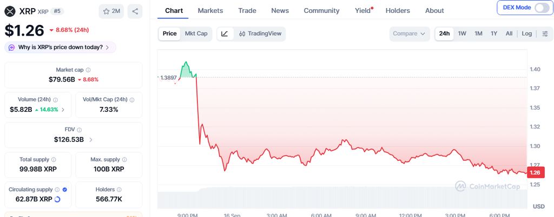Click the FDV info icon
554x217 pixels.
pyautogui.click(x=80, y=130)
